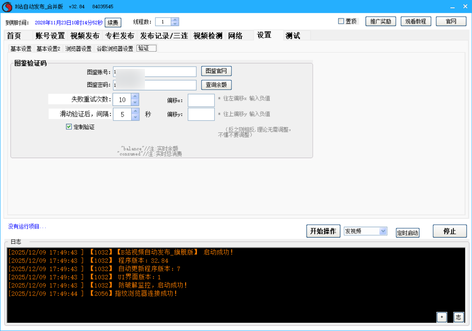Open the 视频发布 tab
Image resolution: width=472 pixels, height=331 pixels.
pyautogui.click(x=85, y=36)
